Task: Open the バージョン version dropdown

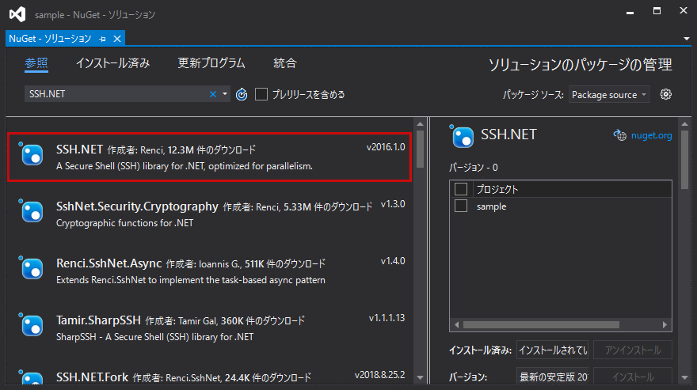Action: (552, 377)
